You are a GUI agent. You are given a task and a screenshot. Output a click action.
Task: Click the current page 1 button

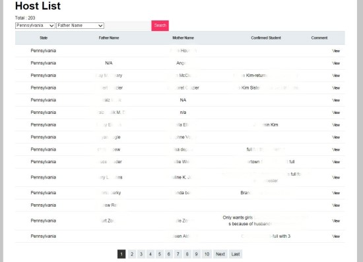tap(121, 254)
